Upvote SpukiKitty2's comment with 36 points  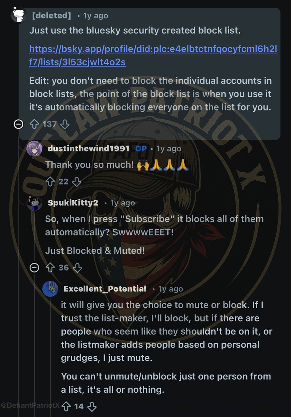[50, 267]
